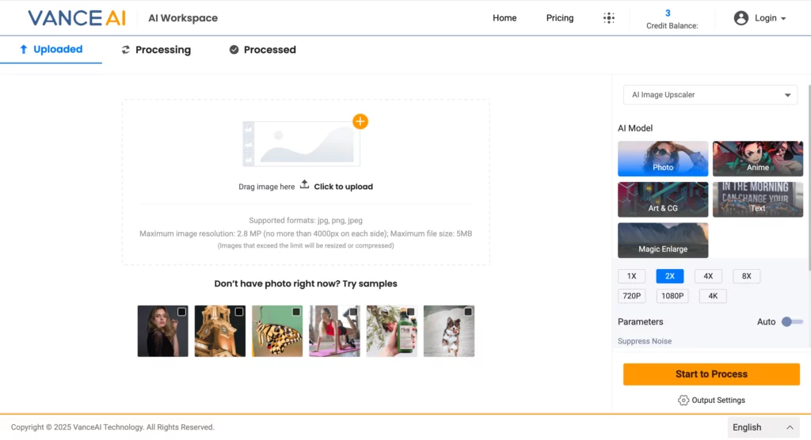Check the green bottle sample checkbox
This screenshot has width=811, height=440.
click(410, 312)
